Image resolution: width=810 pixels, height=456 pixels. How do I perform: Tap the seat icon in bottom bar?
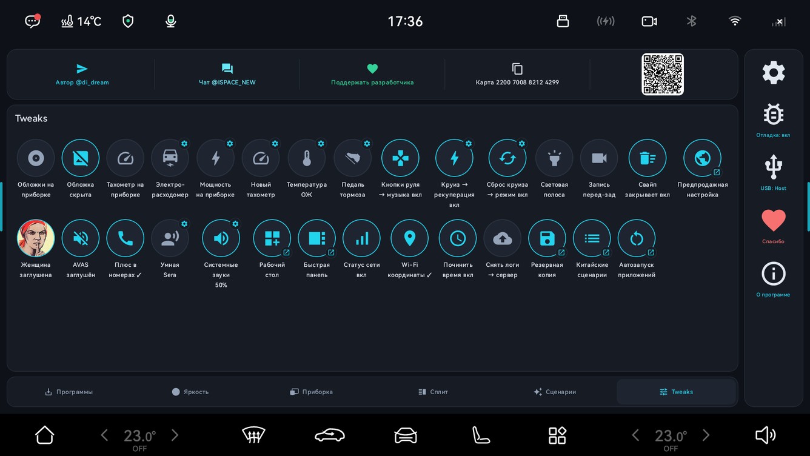pyautogui.click(x=481, y=435)
